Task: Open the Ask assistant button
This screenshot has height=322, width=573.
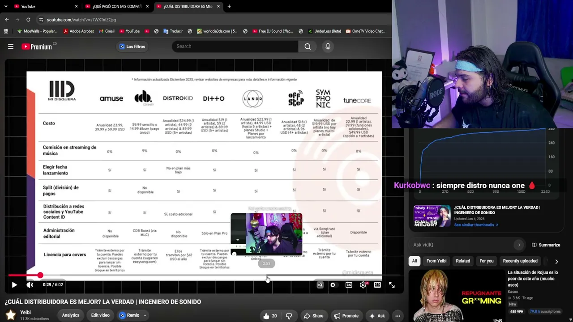Action: [377, 316]
